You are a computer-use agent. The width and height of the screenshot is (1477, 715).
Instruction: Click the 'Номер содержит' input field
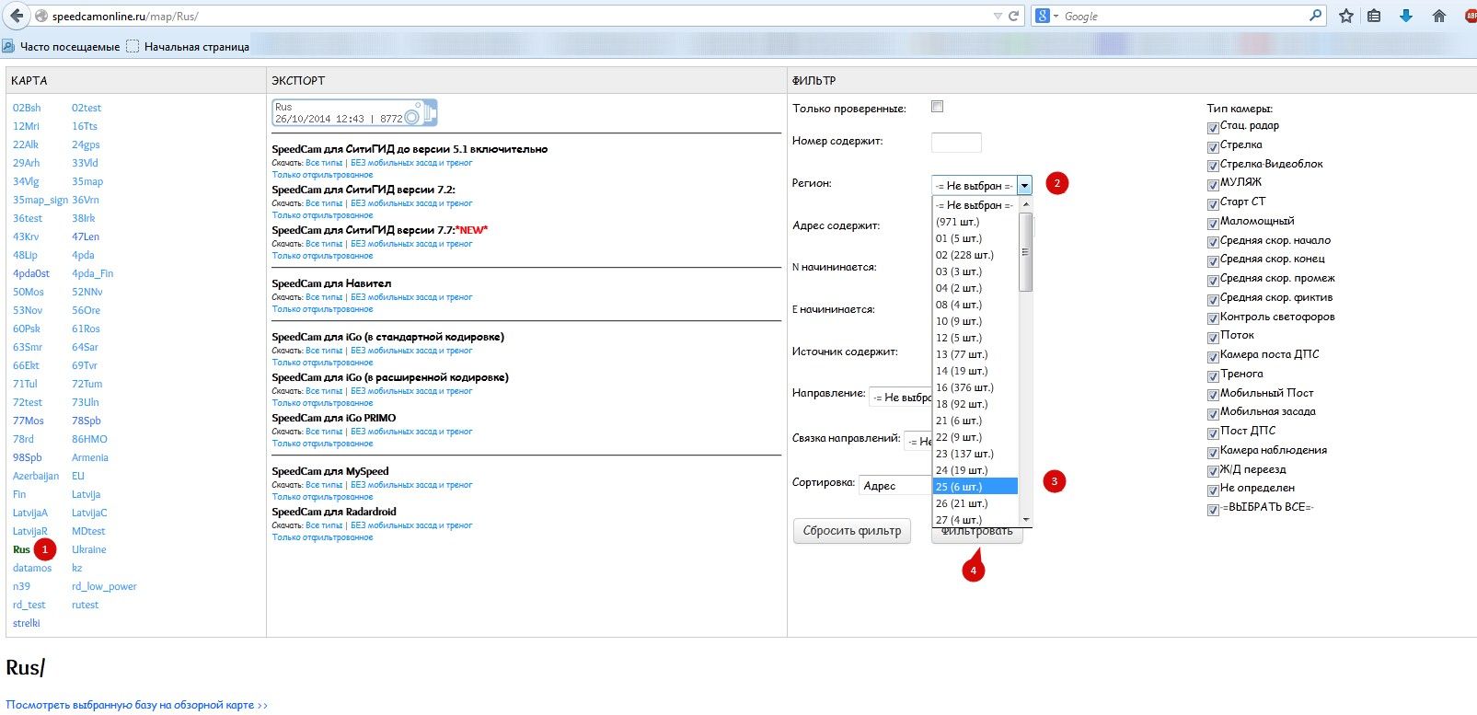(x=956, y=142)
